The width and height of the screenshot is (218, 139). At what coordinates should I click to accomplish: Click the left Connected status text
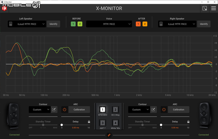[15, 135]
